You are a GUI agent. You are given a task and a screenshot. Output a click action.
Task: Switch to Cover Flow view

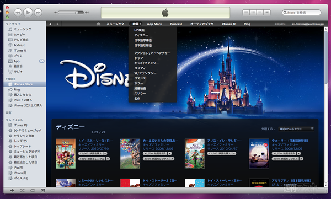(x=267, y=13)
